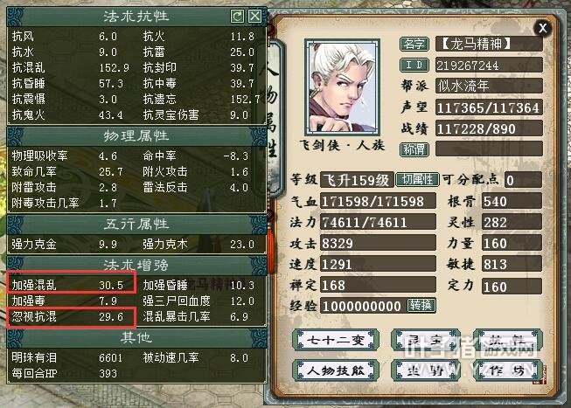Click the 转换 experience convert button
571x408 pixels.
point(421,305)
